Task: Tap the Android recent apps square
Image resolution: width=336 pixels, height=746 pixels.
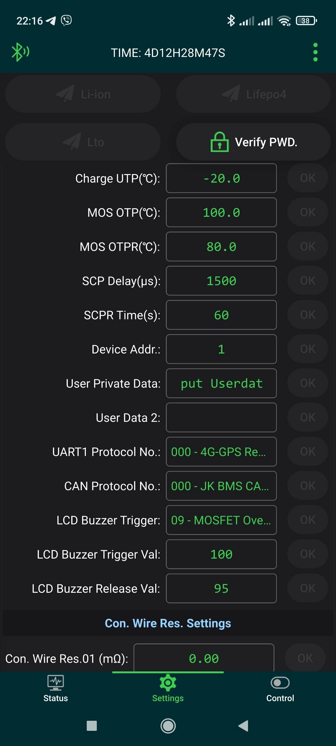Action: [92, 726]
